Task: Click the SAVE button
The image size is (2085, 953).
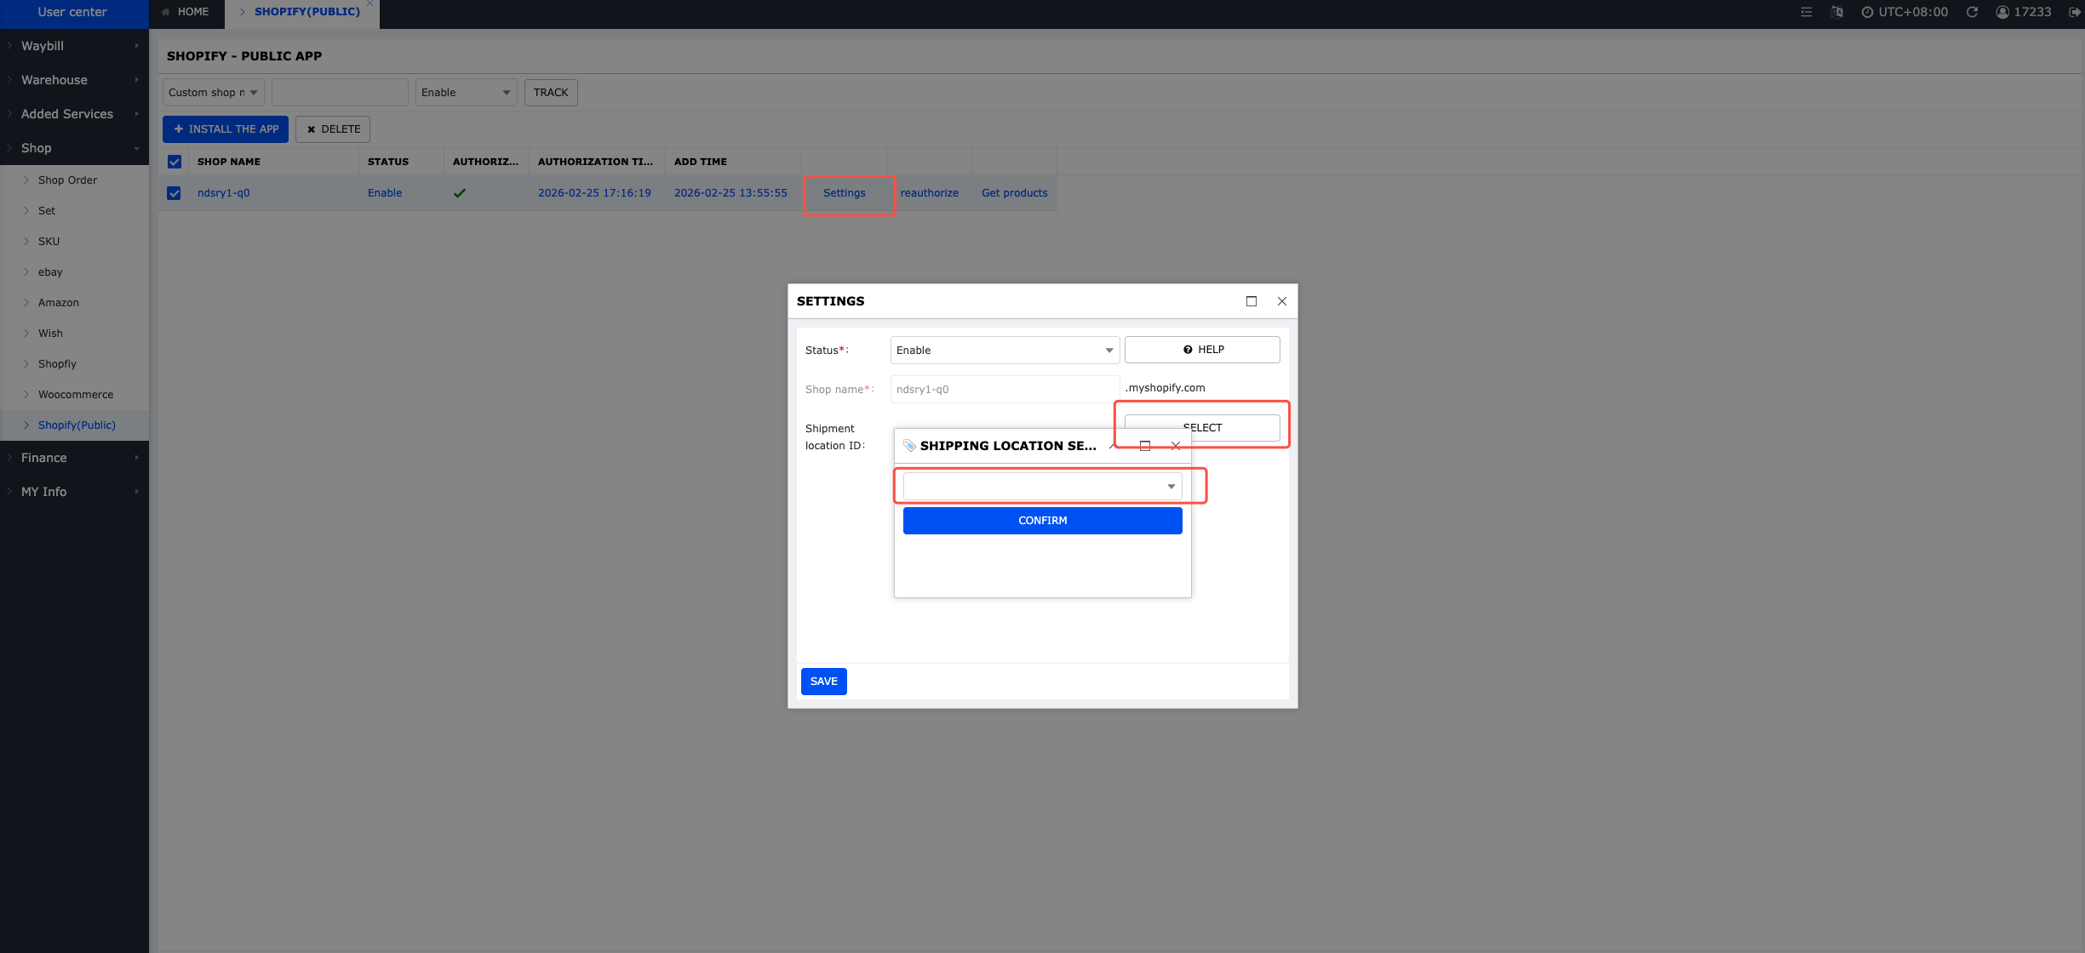Action: [823, 682]
